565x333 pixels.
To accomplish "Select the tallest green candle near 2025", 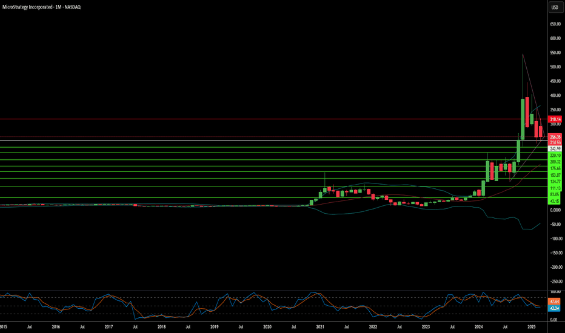I will point(523,119).
